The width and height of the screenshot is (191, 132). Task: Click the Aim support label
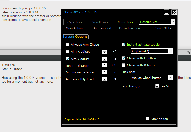(103, 28)
